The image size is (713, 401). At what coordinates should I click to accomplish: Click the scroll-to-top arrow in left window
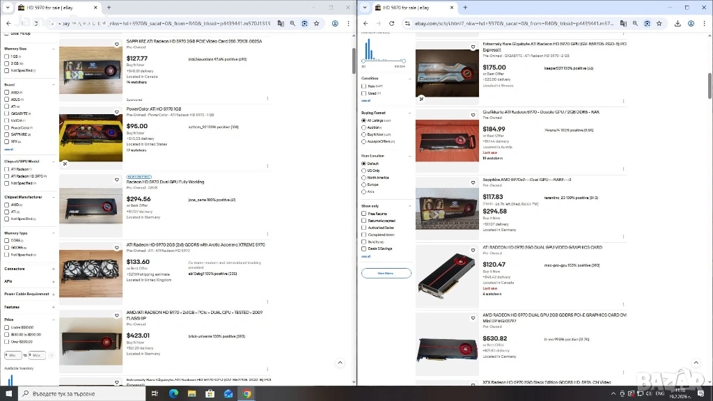pyautogui.click(x=340, y=363)
